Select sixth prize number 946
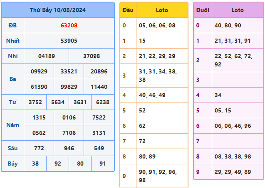 tap(69, 148)
